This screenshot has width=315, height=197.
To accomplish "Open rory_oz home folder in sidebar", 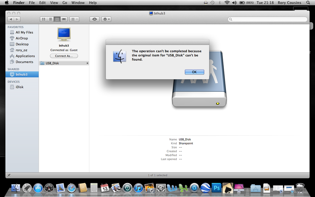I will [21, 50].
